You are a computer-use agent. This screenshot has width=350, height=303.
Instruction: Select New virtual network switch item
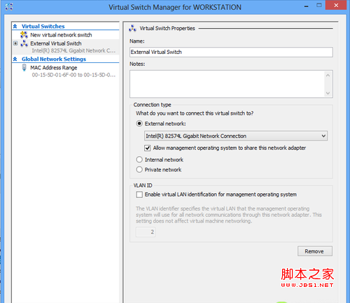click(x=61, y=35)
